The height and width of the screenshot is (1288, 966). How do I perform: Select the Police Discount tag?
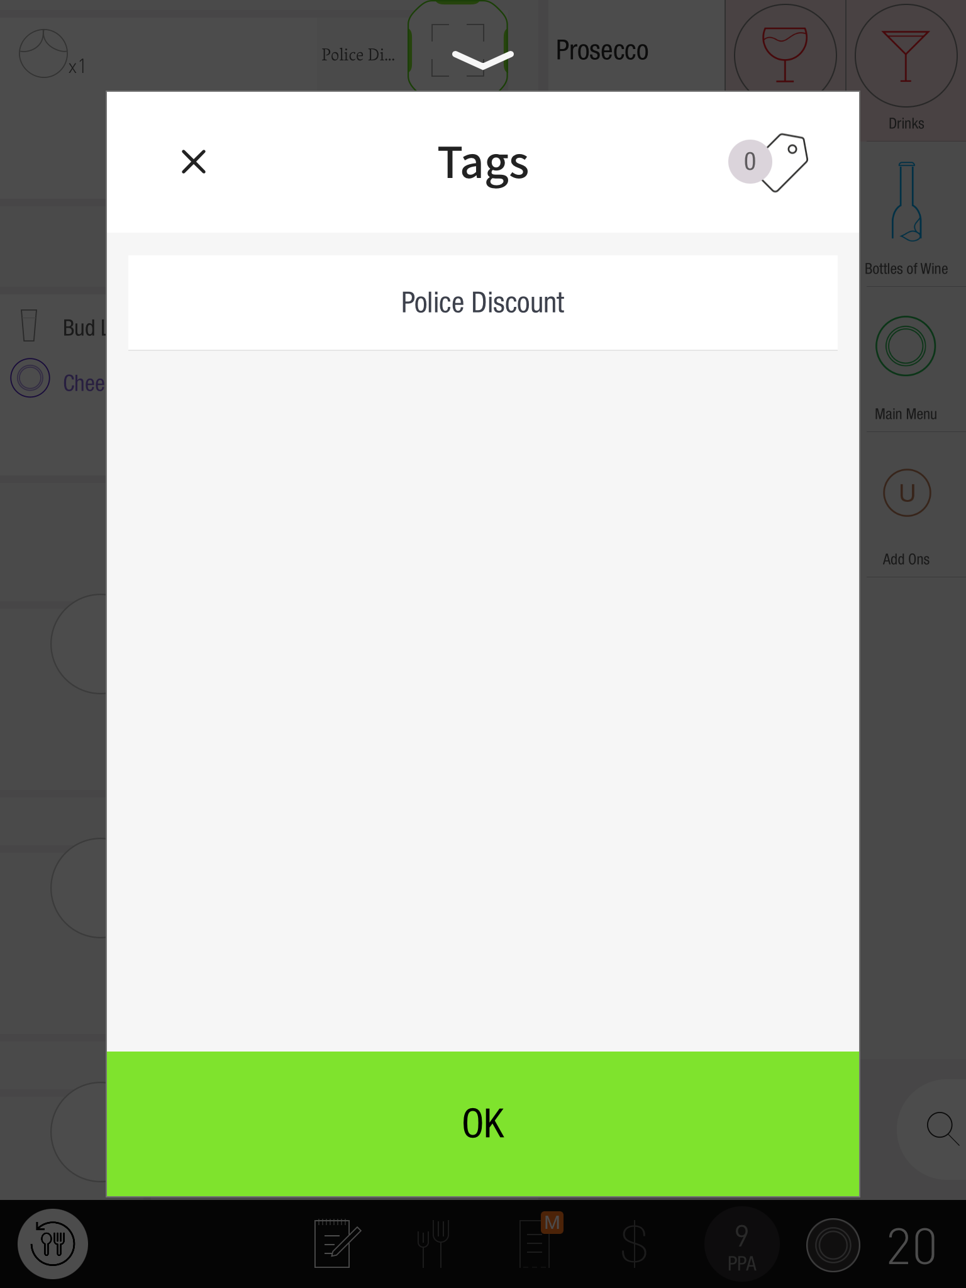[482, 303]
